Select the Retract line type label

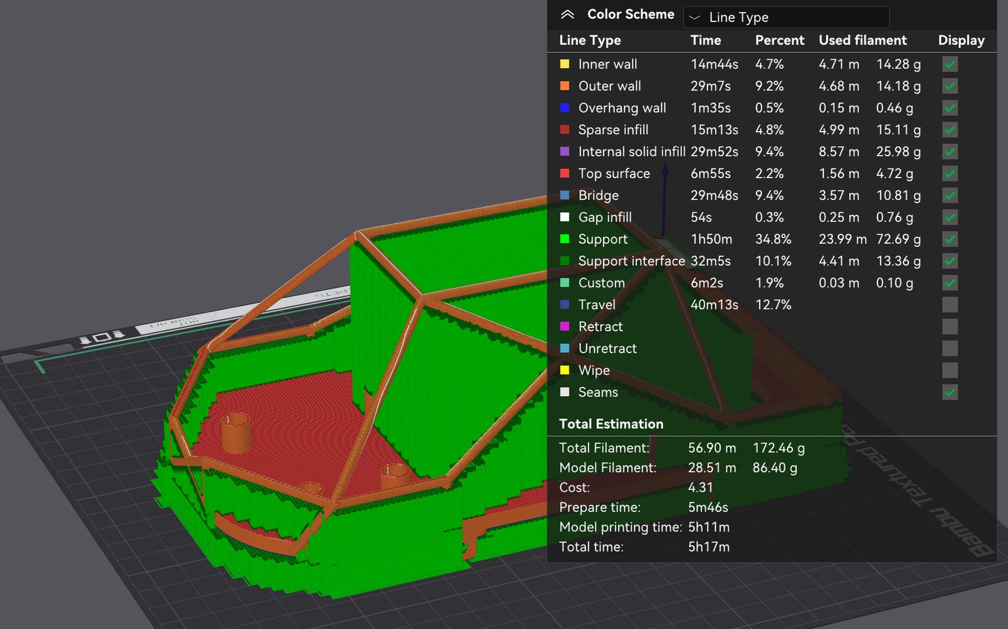tap(600, 327)
